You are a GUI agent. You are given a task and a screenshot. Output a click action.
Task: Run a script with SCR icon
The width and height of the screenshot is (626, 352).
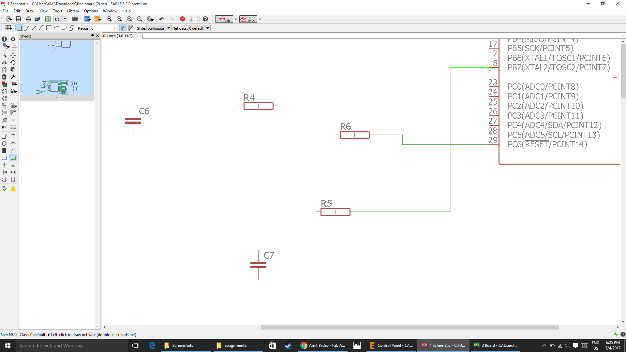click(x=88, y=19)
